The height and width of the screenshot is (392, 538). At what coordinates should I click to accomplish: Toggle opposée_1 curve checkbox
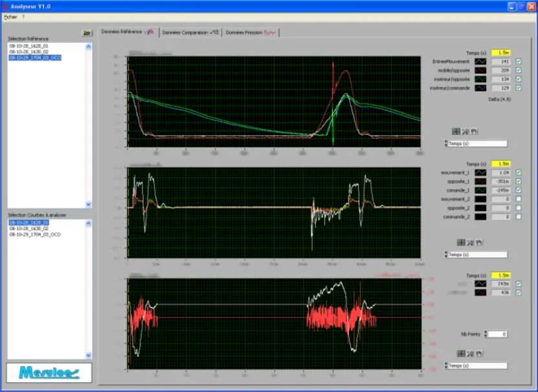(519, 181)
